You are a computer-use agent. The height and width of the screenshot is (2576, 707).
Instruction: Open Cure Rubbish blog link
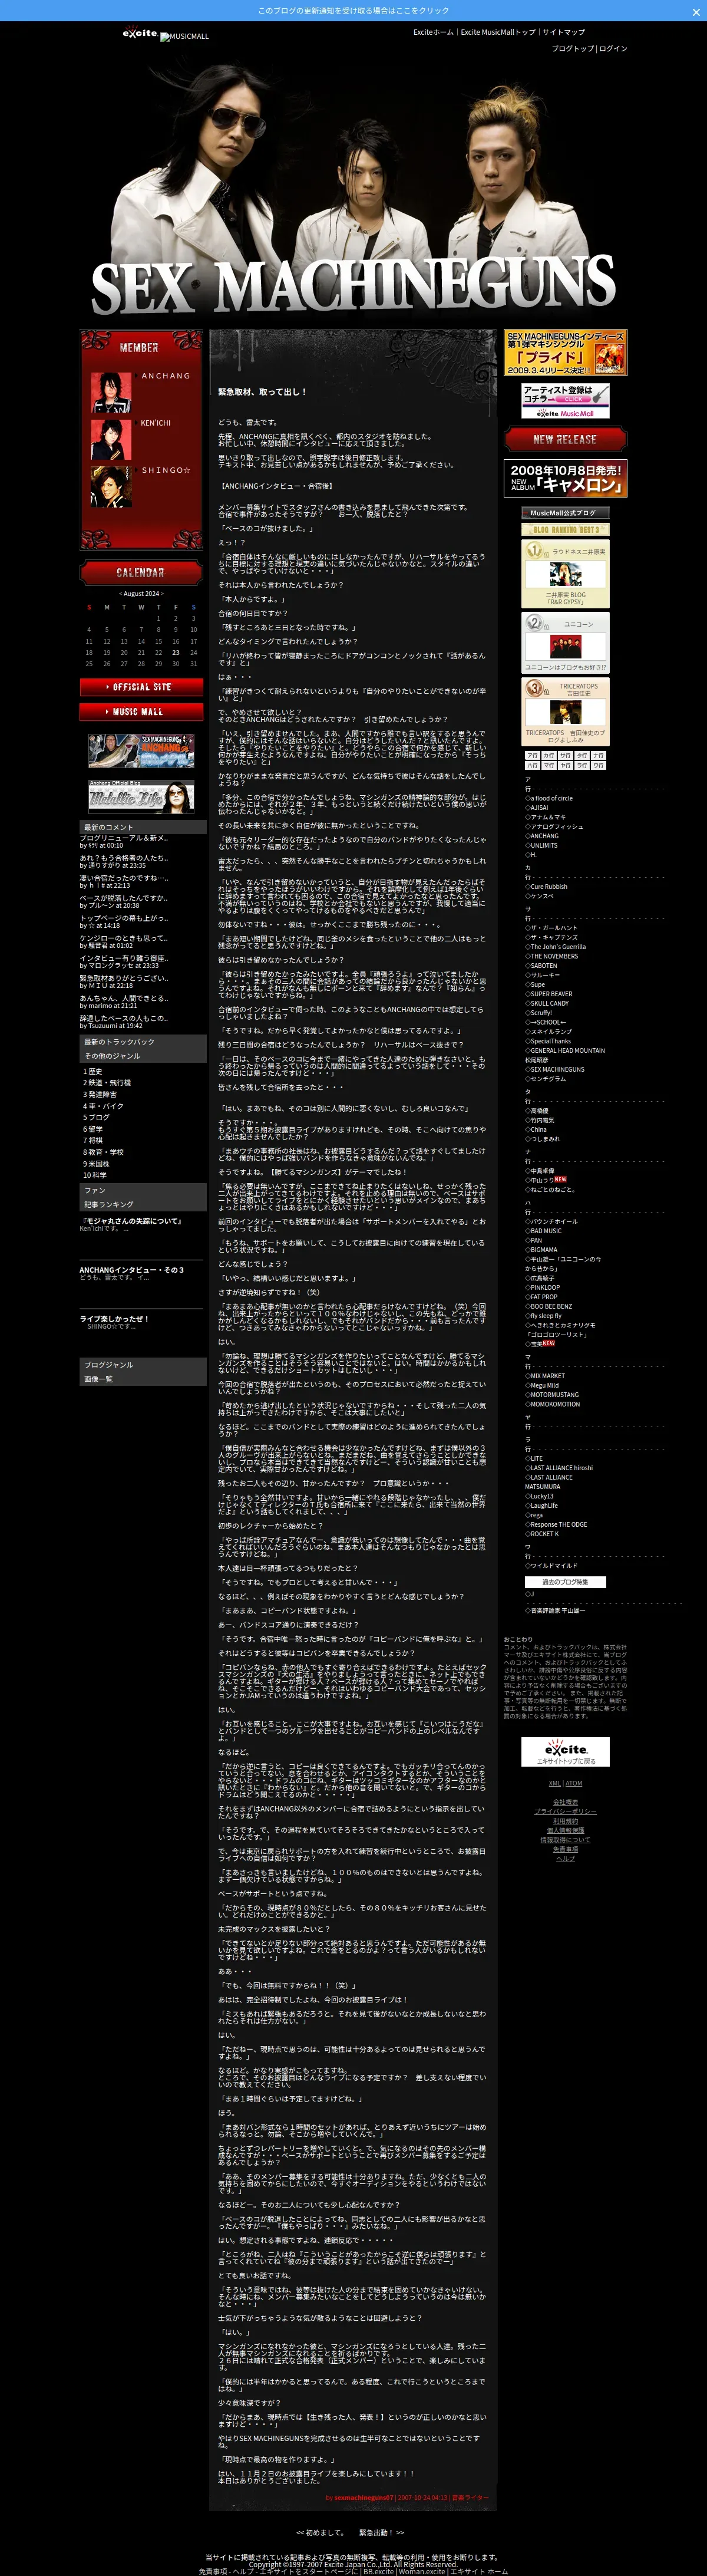pyautogui.click(x=548, y=886)
